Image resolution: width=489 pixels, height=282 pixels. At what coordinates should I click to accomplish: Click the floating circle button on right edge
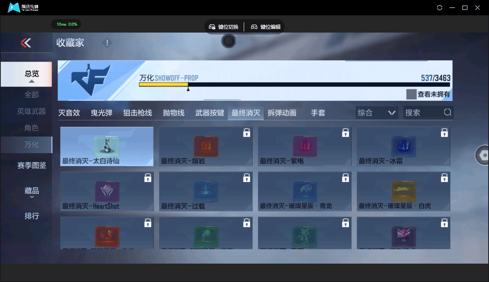(x=484, y=155)
